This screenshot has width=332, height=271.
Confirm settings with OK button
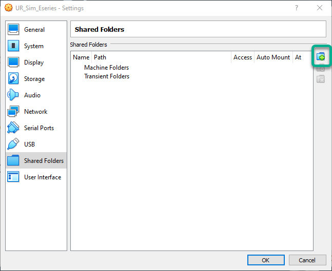(x=265, y=260)
